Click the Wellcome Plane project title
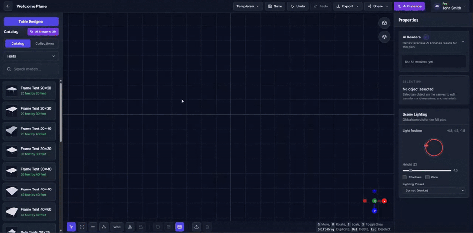The image size is (473, 233). click(31, 6)
